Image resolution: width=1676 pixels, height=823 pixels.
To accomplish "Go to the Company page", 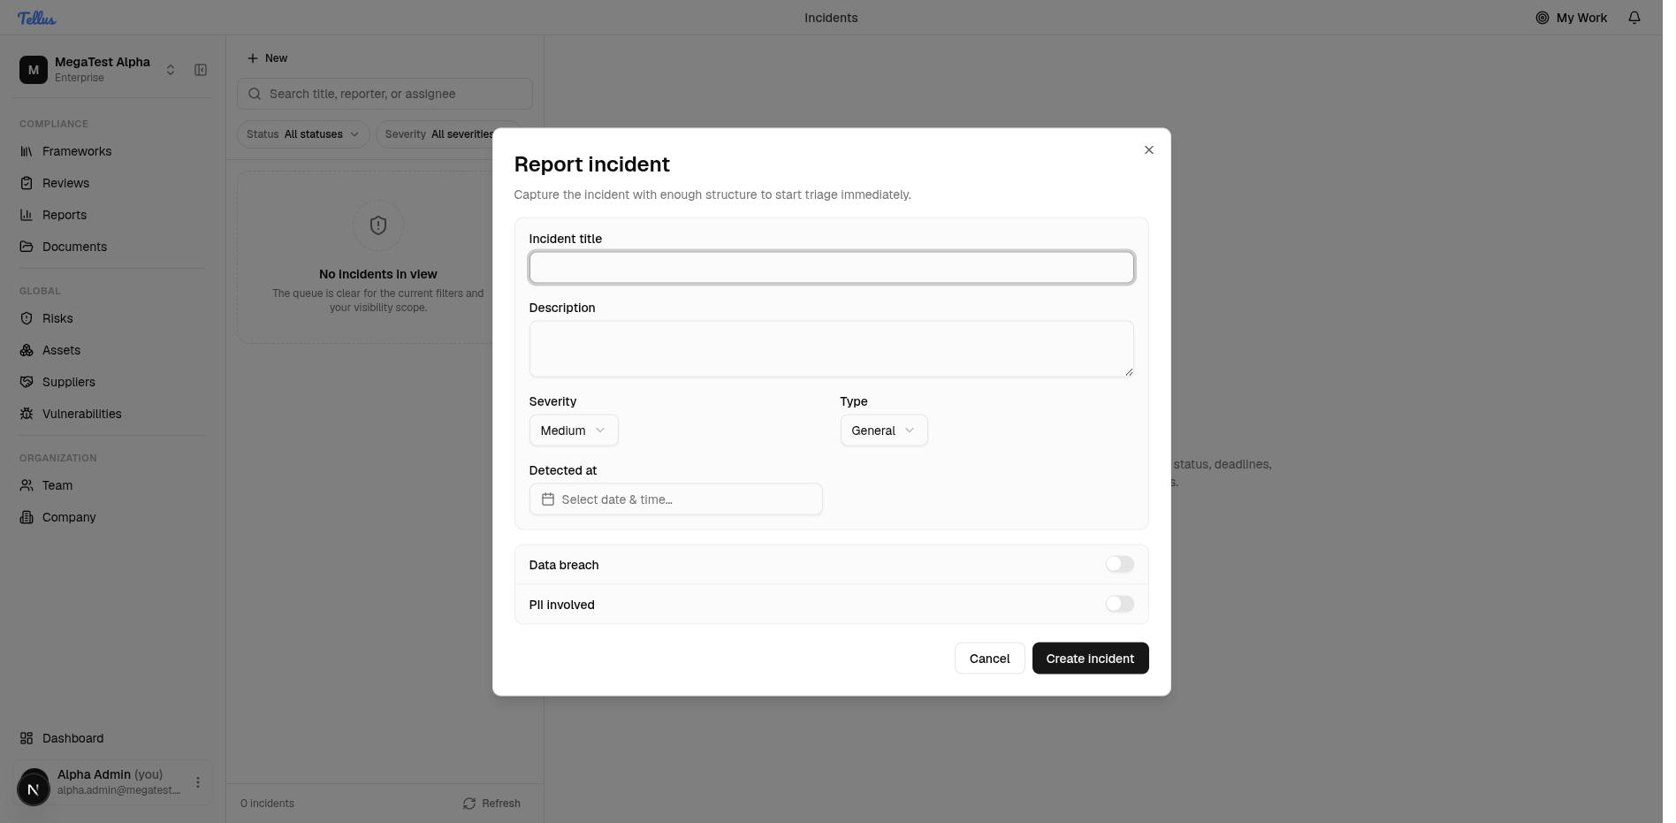I will pyautogui.click(x=69, y=517).
